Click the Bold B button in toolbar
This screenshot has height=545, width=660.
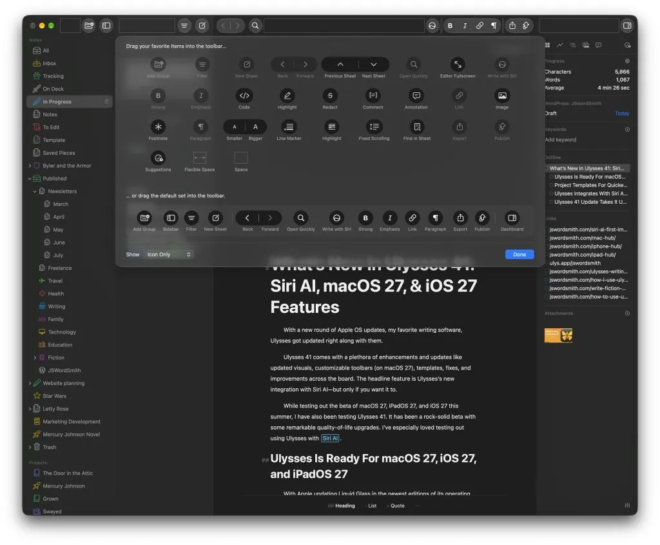coord(450,26)
